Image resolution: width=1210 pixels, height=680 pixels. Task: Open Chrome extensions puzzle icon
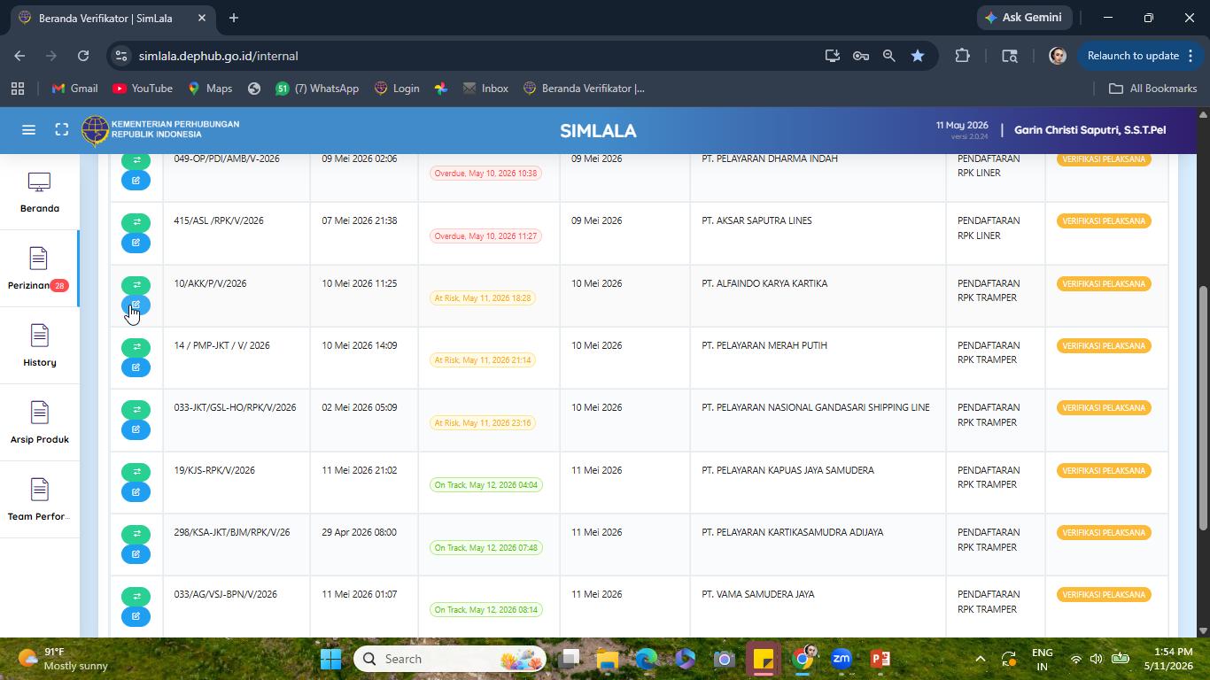pos(962,56)
